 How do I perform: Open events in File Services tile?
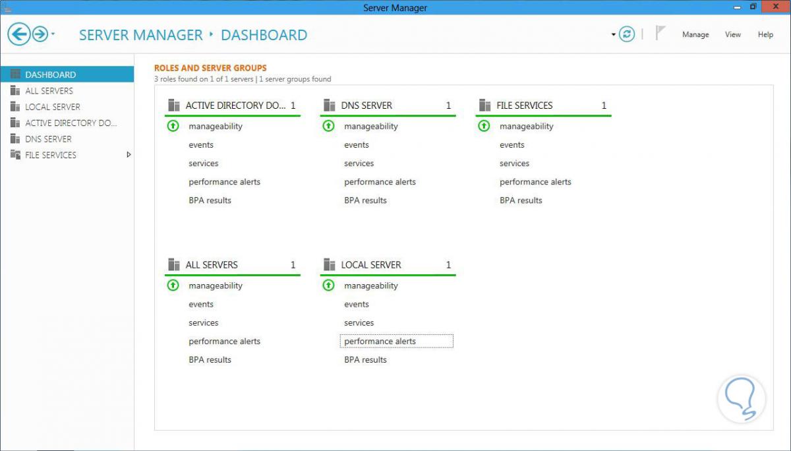(512, 145)
